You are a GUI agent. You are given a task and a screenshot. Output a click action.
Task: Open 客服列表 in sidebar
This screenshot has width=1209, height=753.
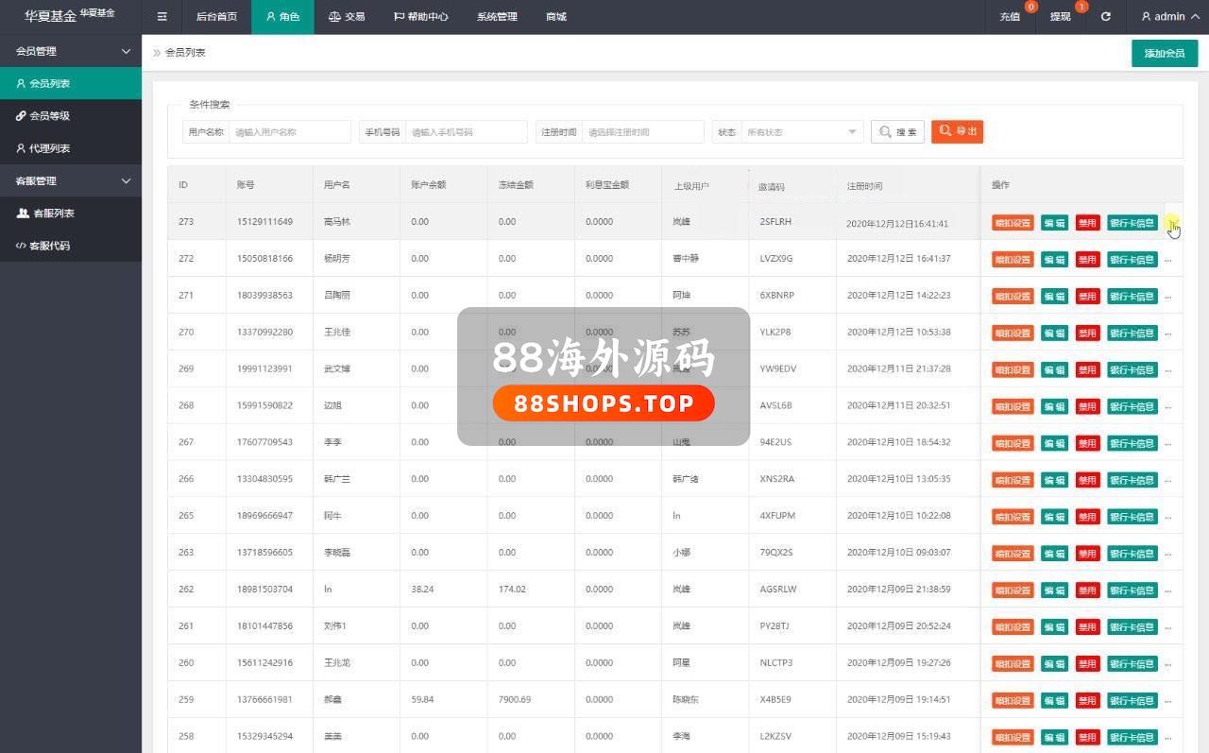(53, 214)
